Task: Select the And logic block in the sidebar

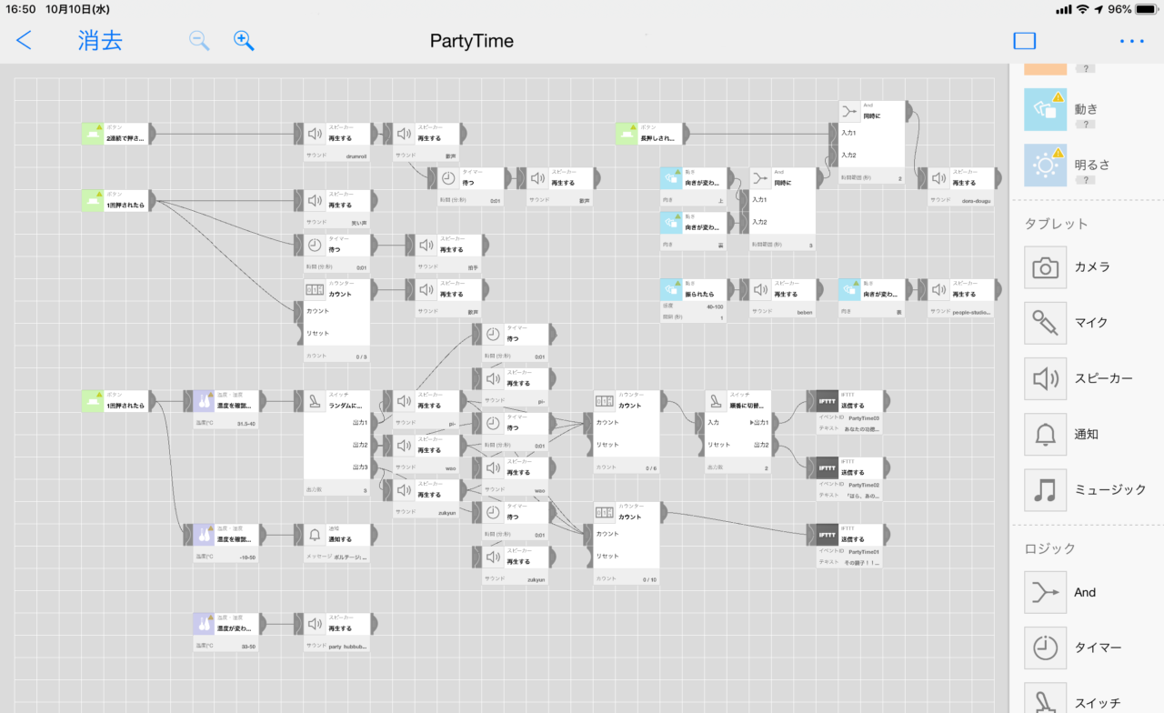Action: click(x=1046, y=592)
